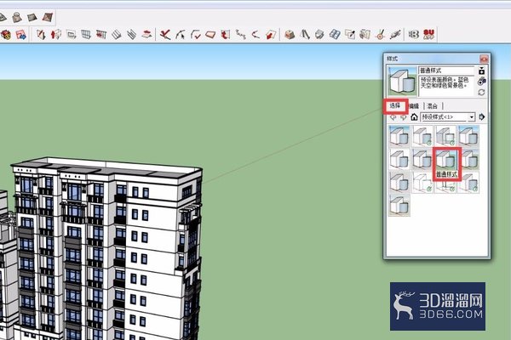Click the red window with blue arrow icon
The width and height of the screenshot is (511, 340).
point(20,35)
